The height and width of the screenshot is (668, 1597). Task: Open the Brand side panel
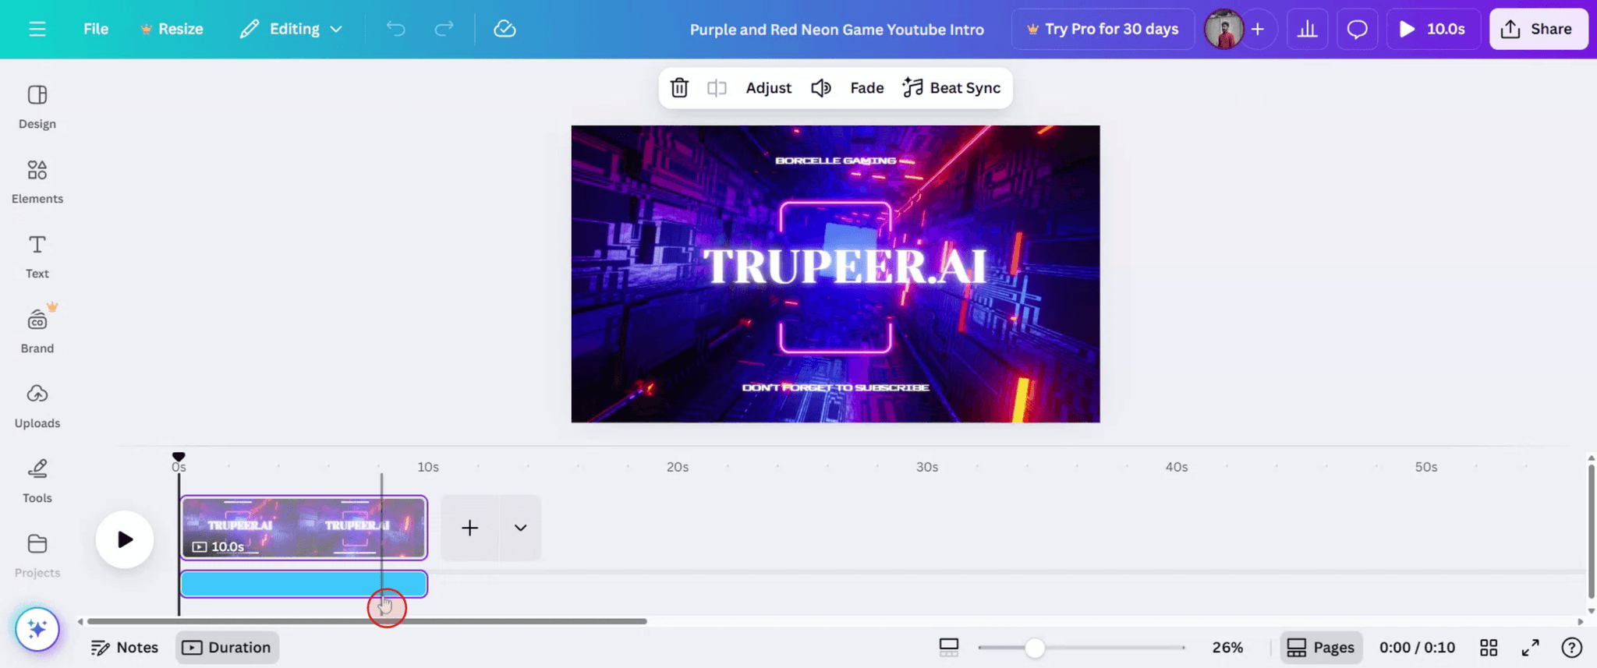(37, 332)
